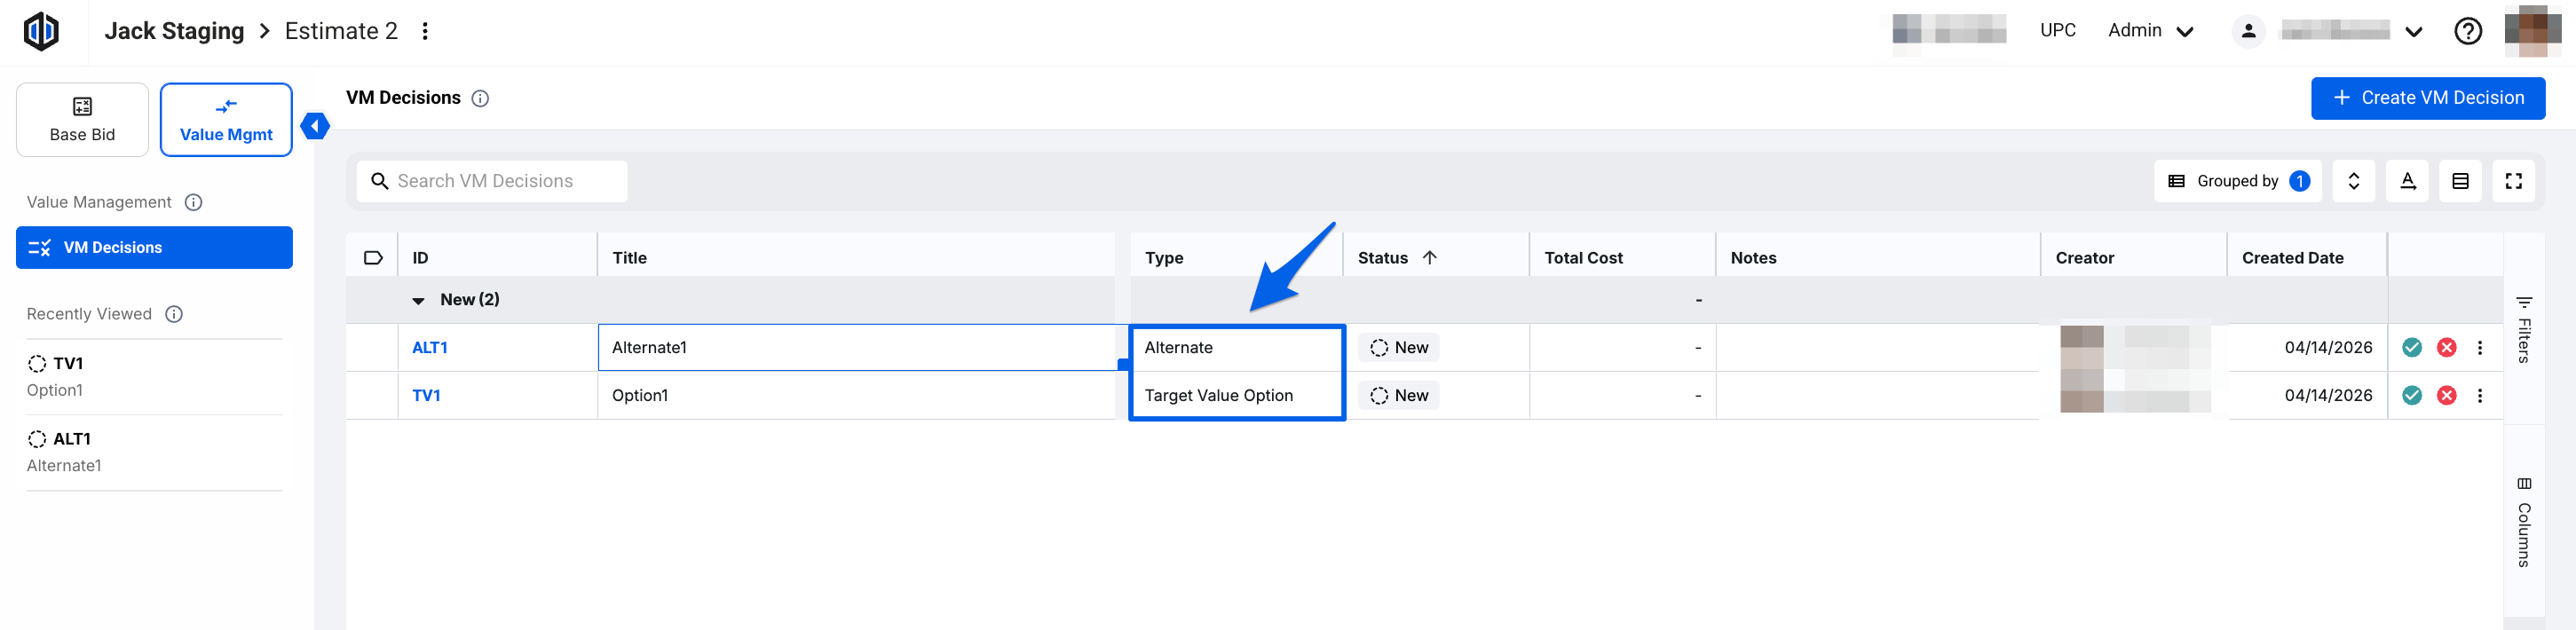Click the text formatting icon in toolbar
Image resolution: width=2576 pixels, height=630 pixels.
click(2407, 181)
